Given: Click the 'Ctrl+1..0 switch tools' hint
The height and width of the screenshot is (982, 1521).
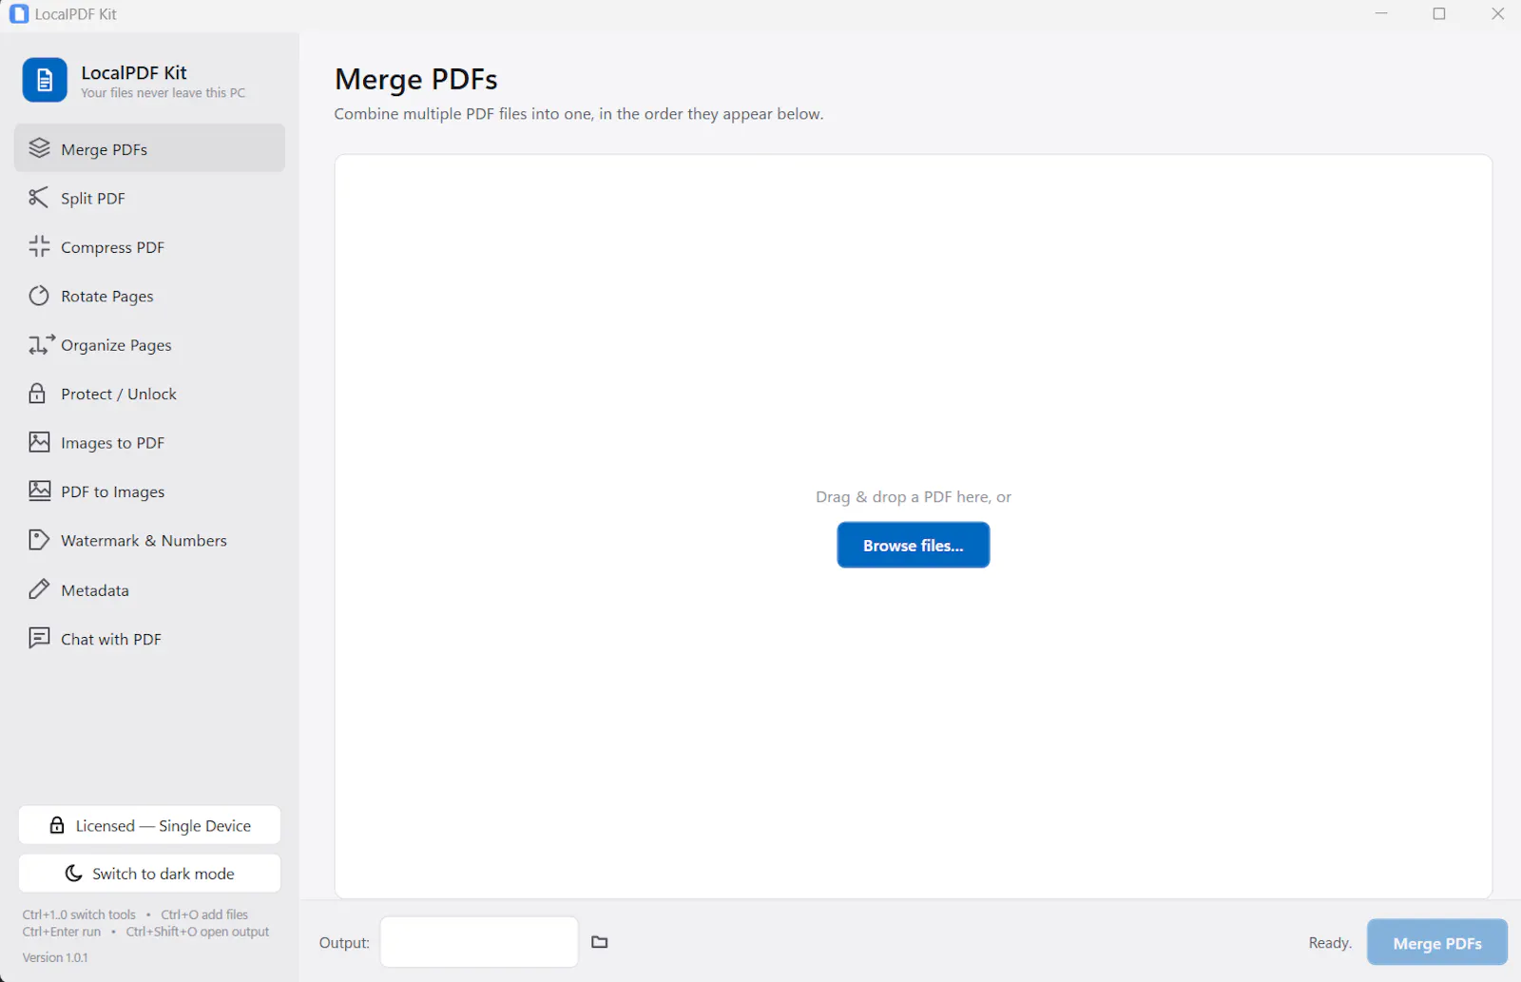Looking at the screenshot, I should pos(79,915).
